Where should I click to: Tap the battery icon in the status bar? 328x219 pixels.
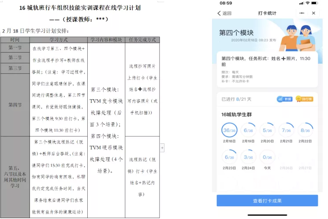[314, 3]
